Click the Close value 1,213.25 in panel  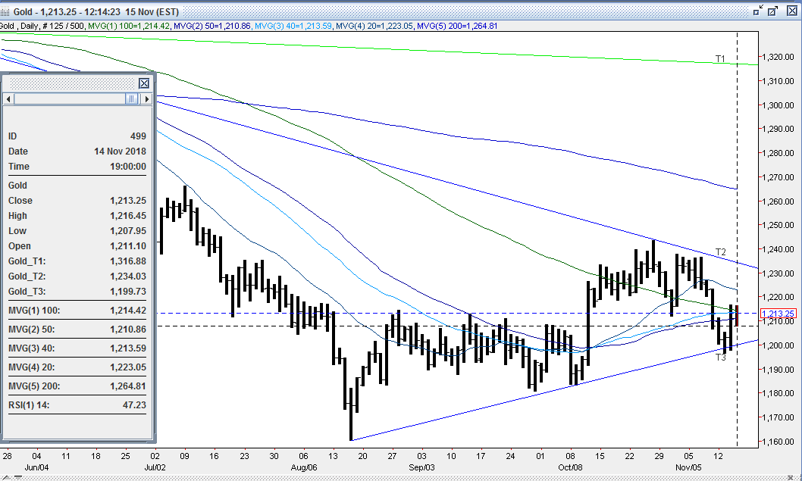pyautogui.click(x=128, y=201)
